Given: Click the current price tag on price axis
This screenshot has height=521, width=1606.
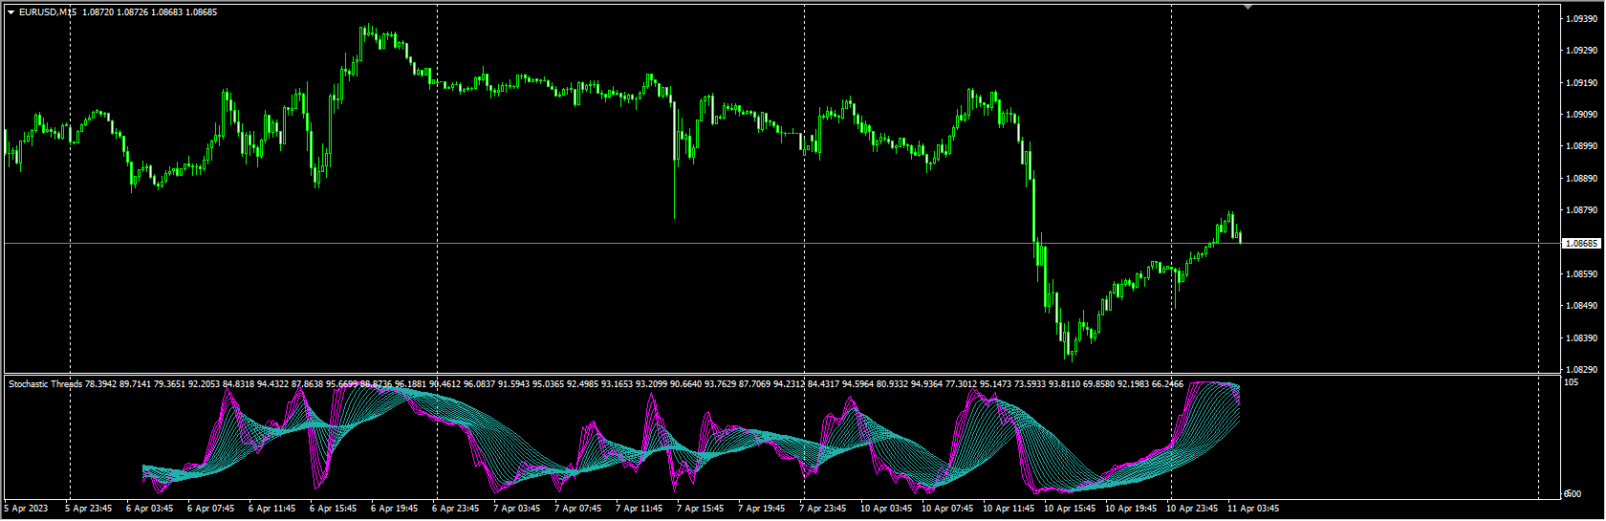Looking at the screenshot, I should (x=1581, y=244).
